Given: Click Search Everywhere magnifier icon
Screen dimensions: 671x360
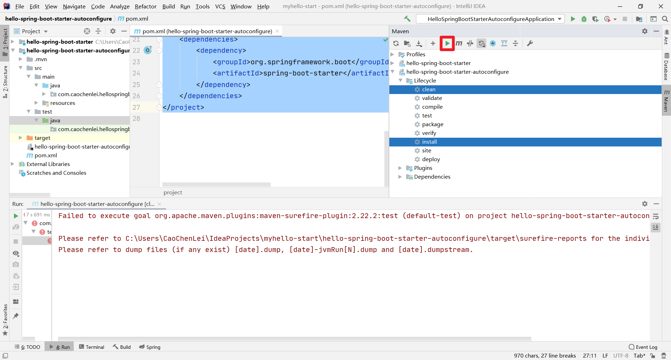Looking at the screenshot, I should 665,19.
